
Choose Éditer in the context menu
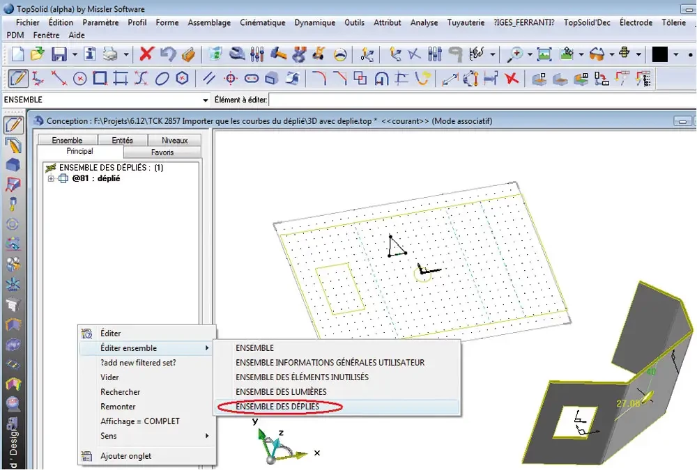pyautogui.click(x=147, y=333)
